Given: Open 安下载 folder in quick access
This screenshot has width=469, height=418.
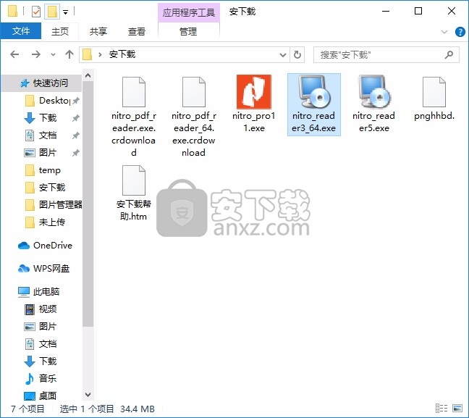Looking at the screenshot, I should [45, 188].
